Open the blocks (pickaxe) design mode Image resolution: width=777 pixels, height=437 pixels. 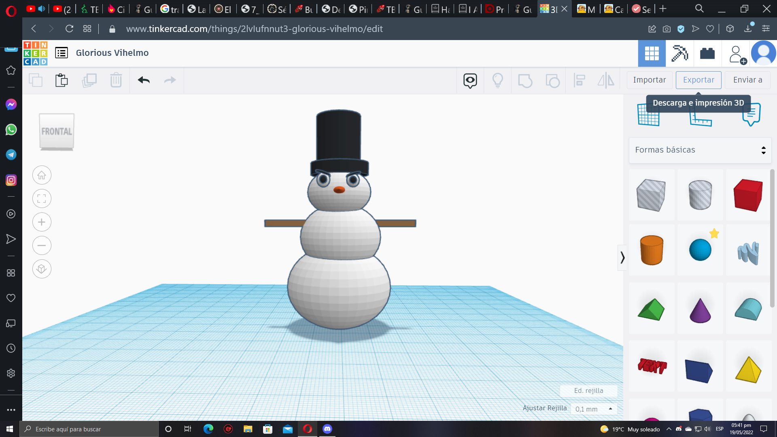[x=679, y=53]
